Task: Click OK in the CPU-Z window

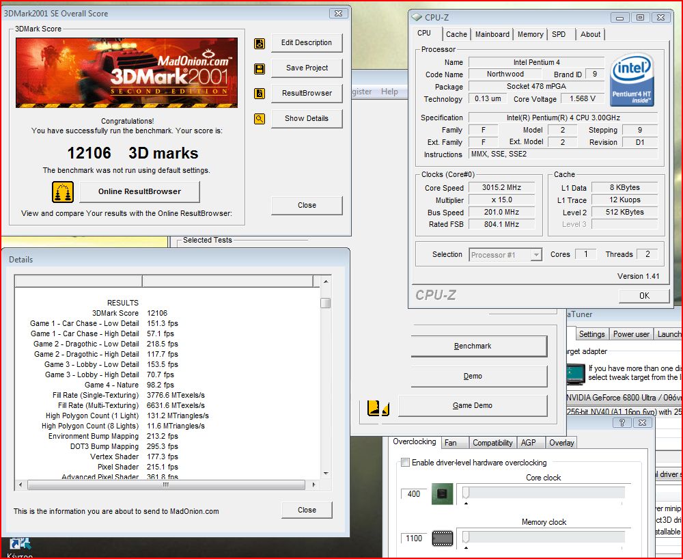Action: [x=644, y=296]
